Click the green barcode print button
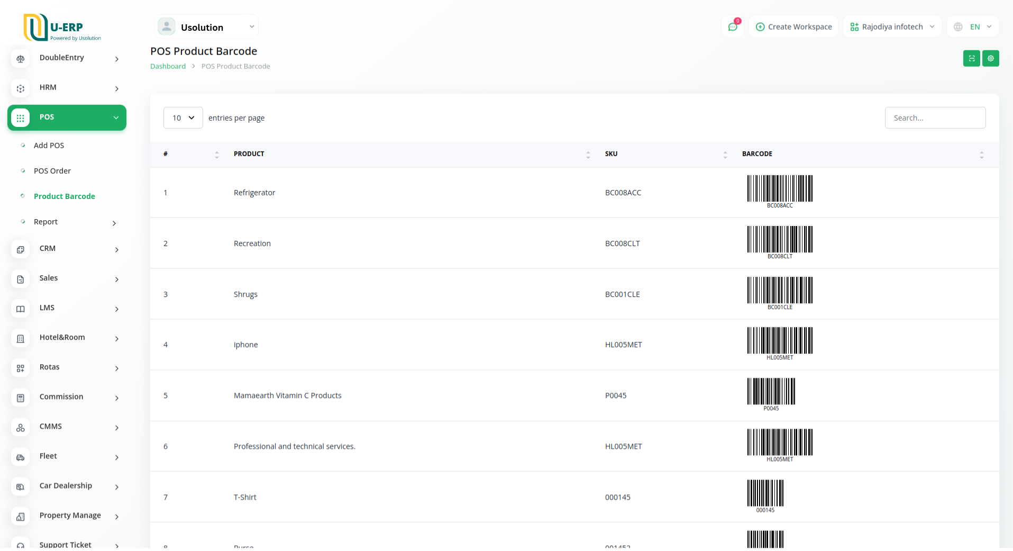This screenshot has width=1013, height=551. [x=972, y=58]
